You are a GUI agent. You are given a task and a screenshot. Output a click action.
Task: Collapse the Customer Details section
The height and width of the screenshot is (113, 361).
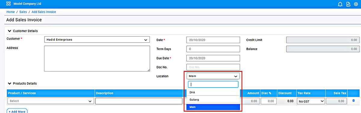(x=10, y=31)
